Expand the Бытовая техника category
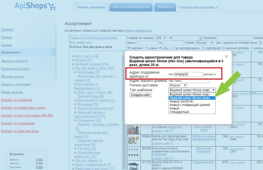 (x=73, y=64)
